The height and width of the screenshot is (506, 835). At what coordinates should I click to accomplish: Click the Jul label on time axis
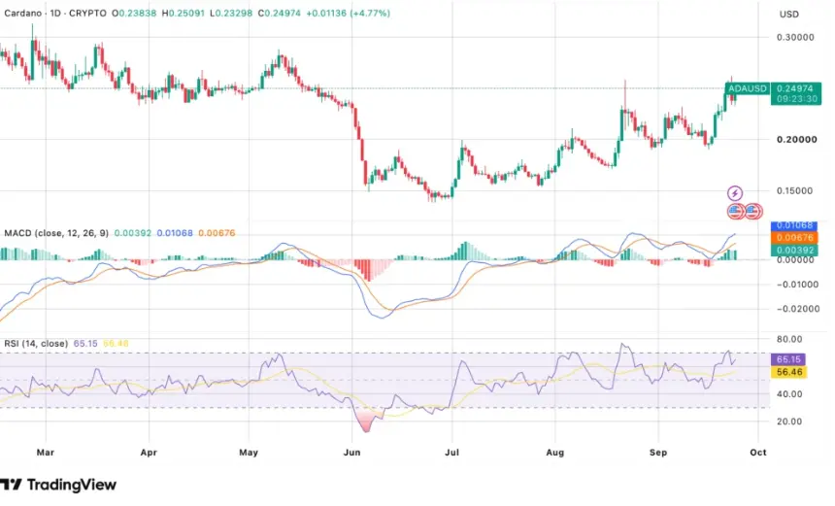pos(452,453)
